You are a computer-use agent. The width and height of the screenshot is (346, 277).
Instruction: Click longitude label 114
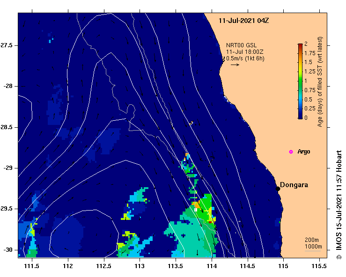click(212, 266)
